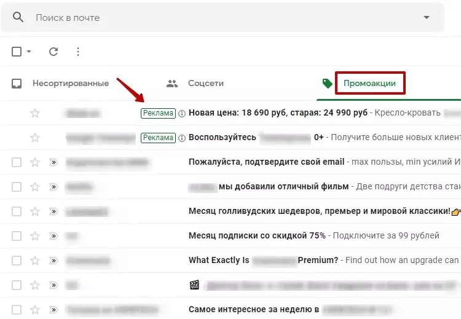Star the 'Воспользуйтесь' ad email
Image resolution: width=461 pixels, height=319 pixels.
tap(35, 138)
